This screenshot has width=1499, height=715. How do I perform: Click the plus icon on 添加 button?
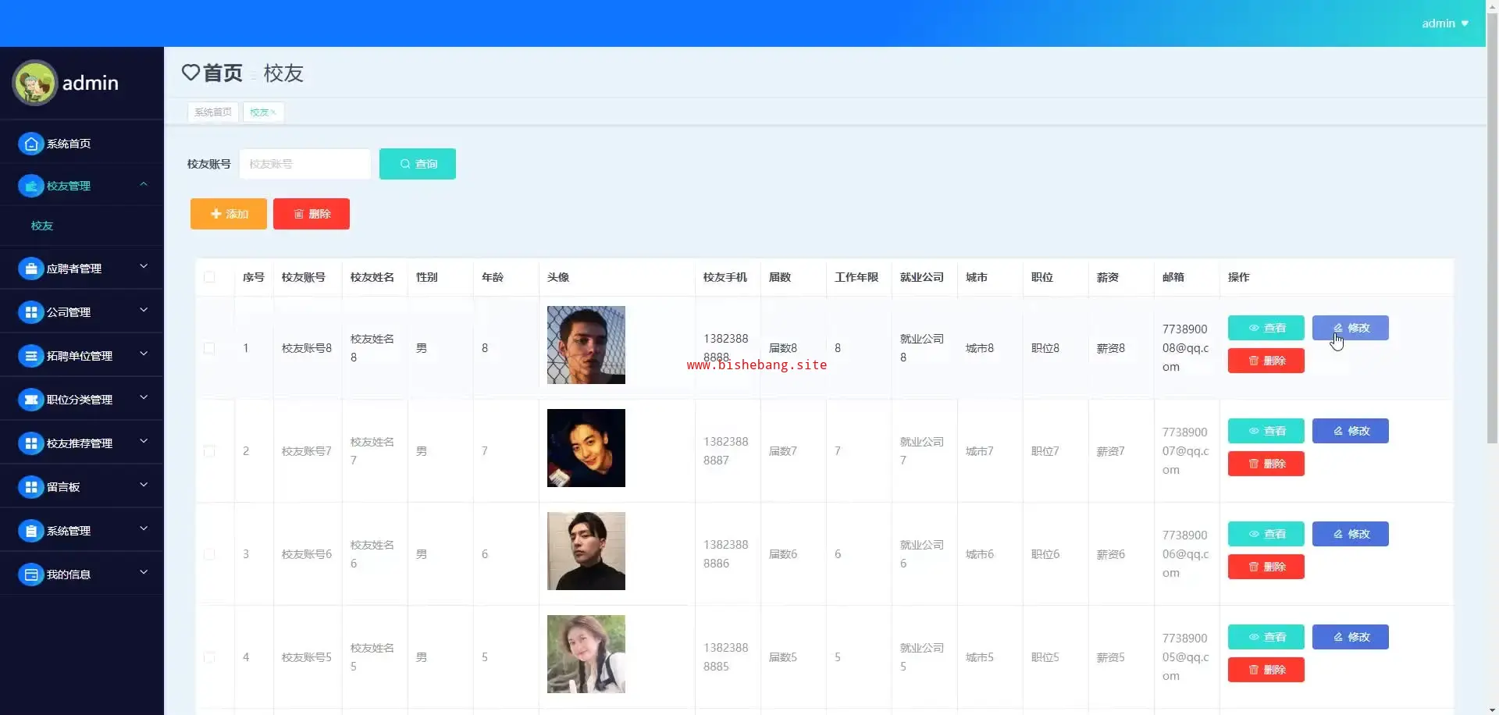(216, 214)
